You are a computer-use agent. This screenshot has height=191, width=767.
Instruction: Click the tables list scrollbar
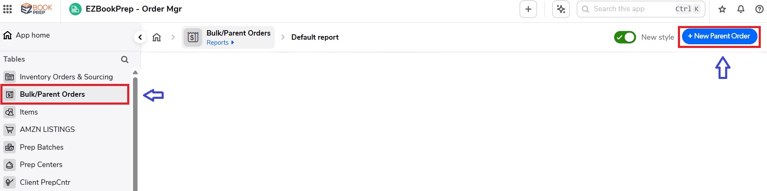(x=135, y=132)
